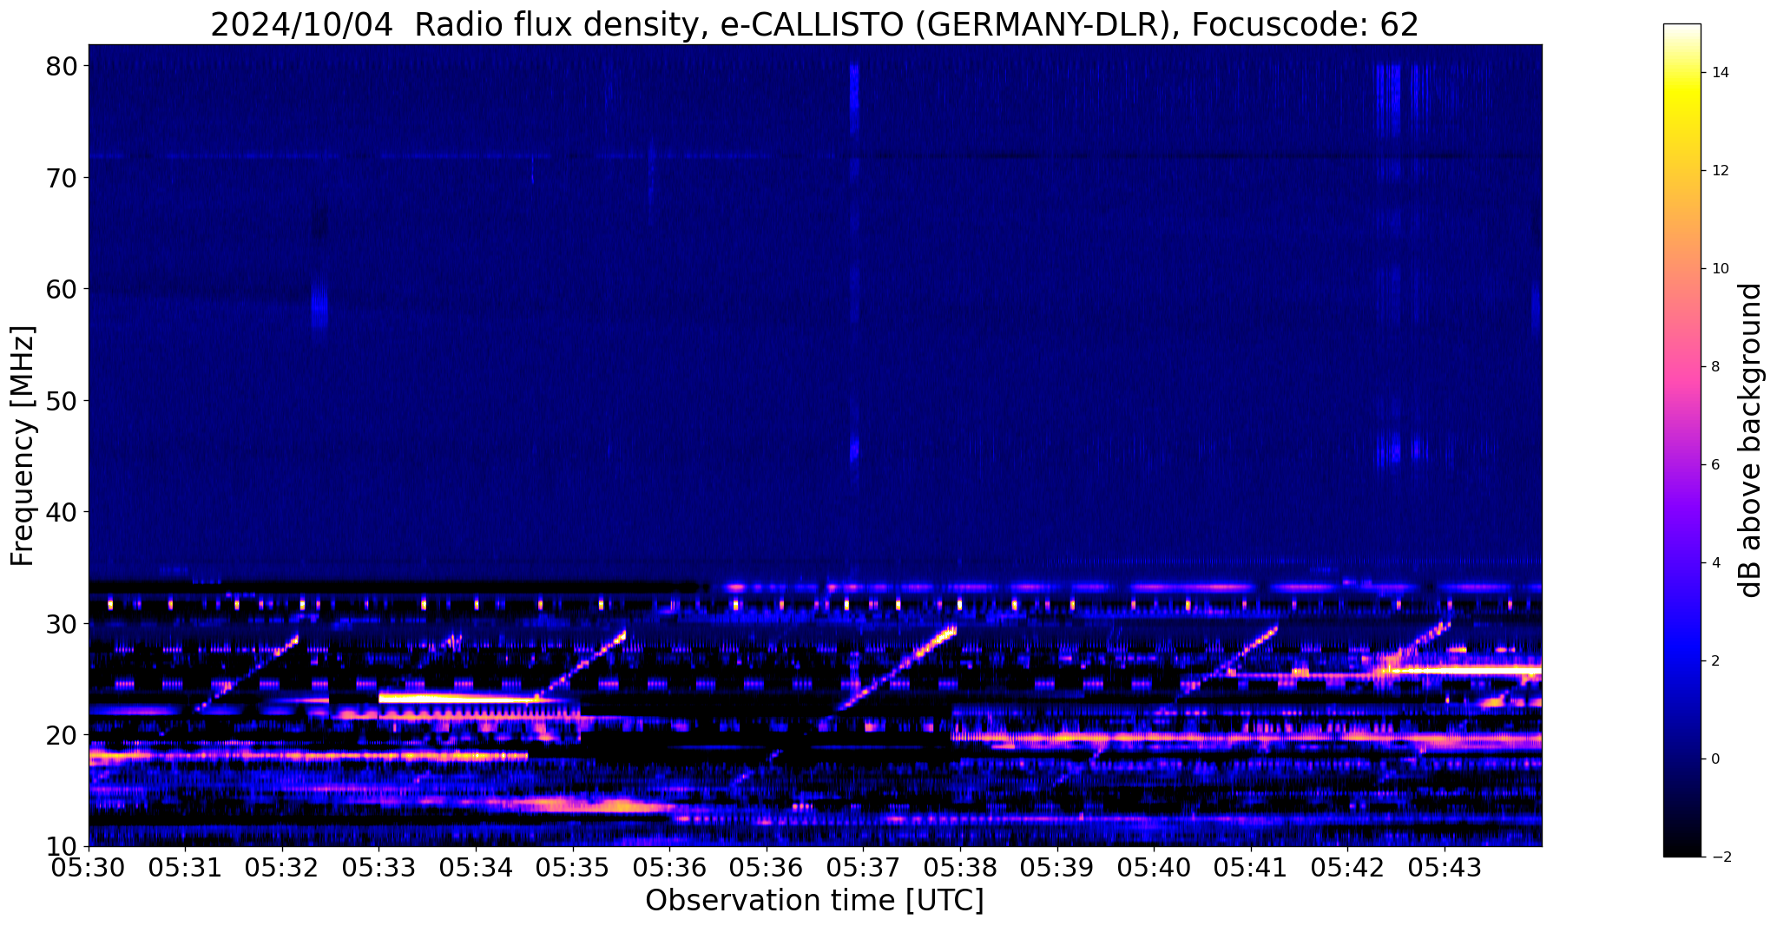Viewport: 1777px width, 926px height.
Task: Click the 'Frequency [MHz]' y-axis label
Action: (x=23, y=446)
